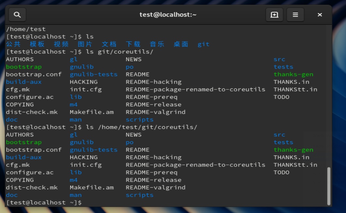Click gnulib in the first listing
The width and height of the screenshot is (346, 213).
click(82, 67)
